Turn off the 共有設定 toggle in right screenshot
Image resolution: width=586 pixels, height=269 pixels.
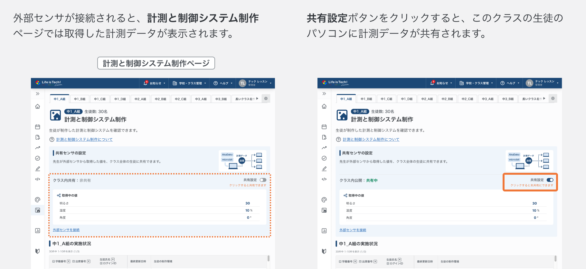click(x=550, y=180)
